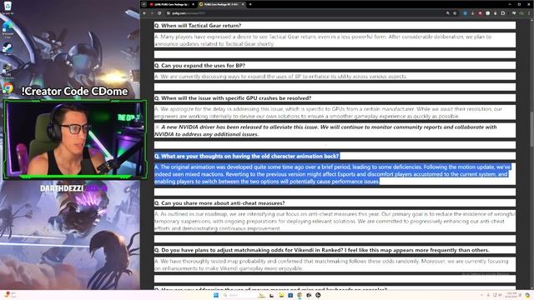Click the highlighted old character animation question
The image size is (534, 300).
247,156
